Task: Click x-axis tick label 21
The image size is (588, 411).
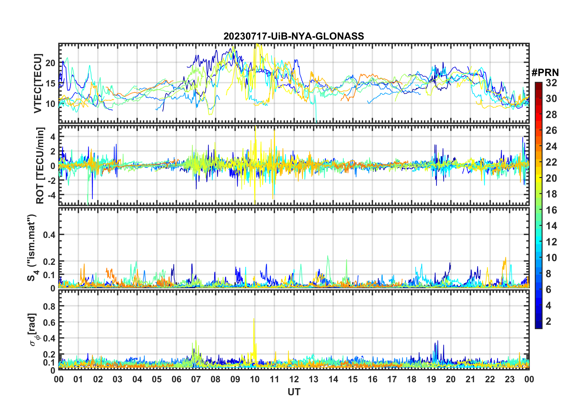Action: (x=470, y=379)
